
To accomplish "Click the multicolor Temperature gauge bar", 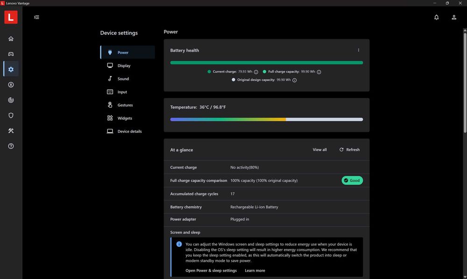I will pos(267,120).
